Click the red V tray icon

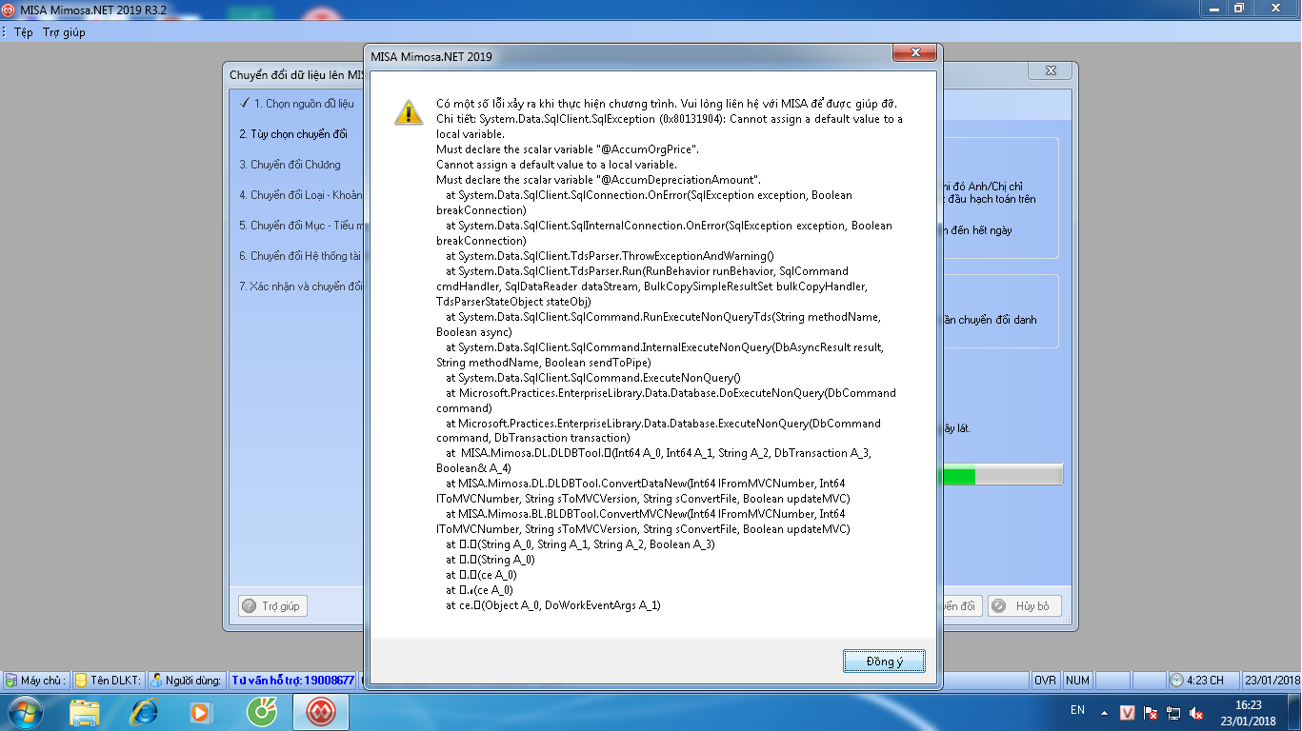click(x=1127, y=712)
